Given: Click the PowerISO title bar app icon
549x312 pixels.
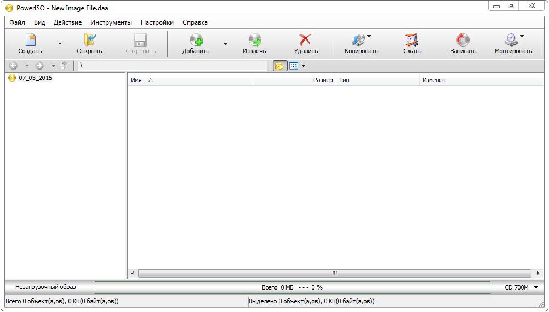Looking at the screenshot, I should [9, 8].
